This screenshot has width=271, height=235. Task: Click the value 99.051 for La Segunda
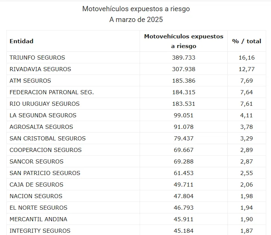click(184, 115)
